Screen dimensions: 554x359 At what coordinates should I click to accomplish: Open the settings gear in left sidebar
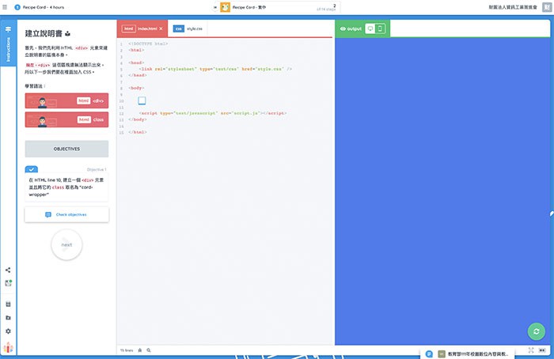coord(8,331)
